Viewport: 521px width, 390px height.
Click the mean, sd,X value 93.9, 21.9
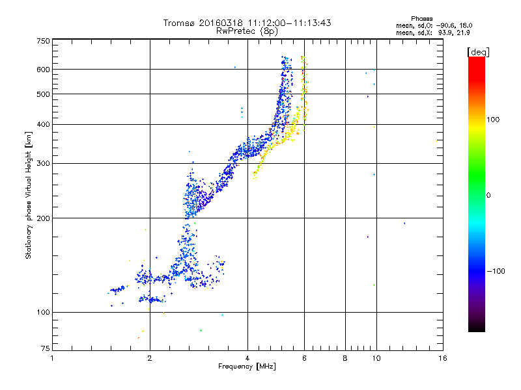pos(453,32)
